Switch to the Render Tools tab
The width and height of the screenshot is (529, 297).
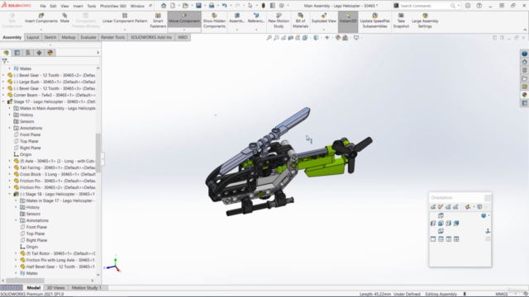click(x=112, y=37)
